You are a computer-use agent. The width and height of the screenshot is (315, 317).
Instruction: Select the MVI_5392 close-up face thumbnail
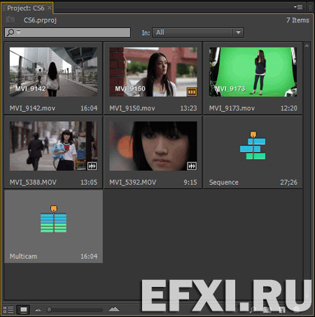click(x=153, y=146)
